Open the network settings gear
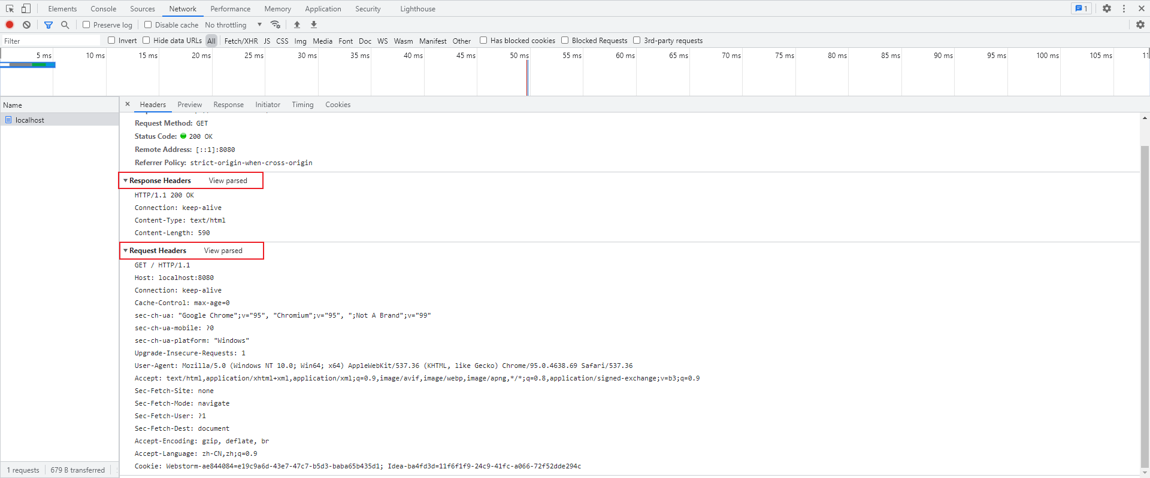Image resolution: width=1150 pixels, height=478 pixels. click(1140, 25)
